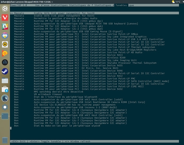Viewport: 184px width, 145px height.
Task: Select Intel Corporation Device 9d12 row
Action: [95, 76]
